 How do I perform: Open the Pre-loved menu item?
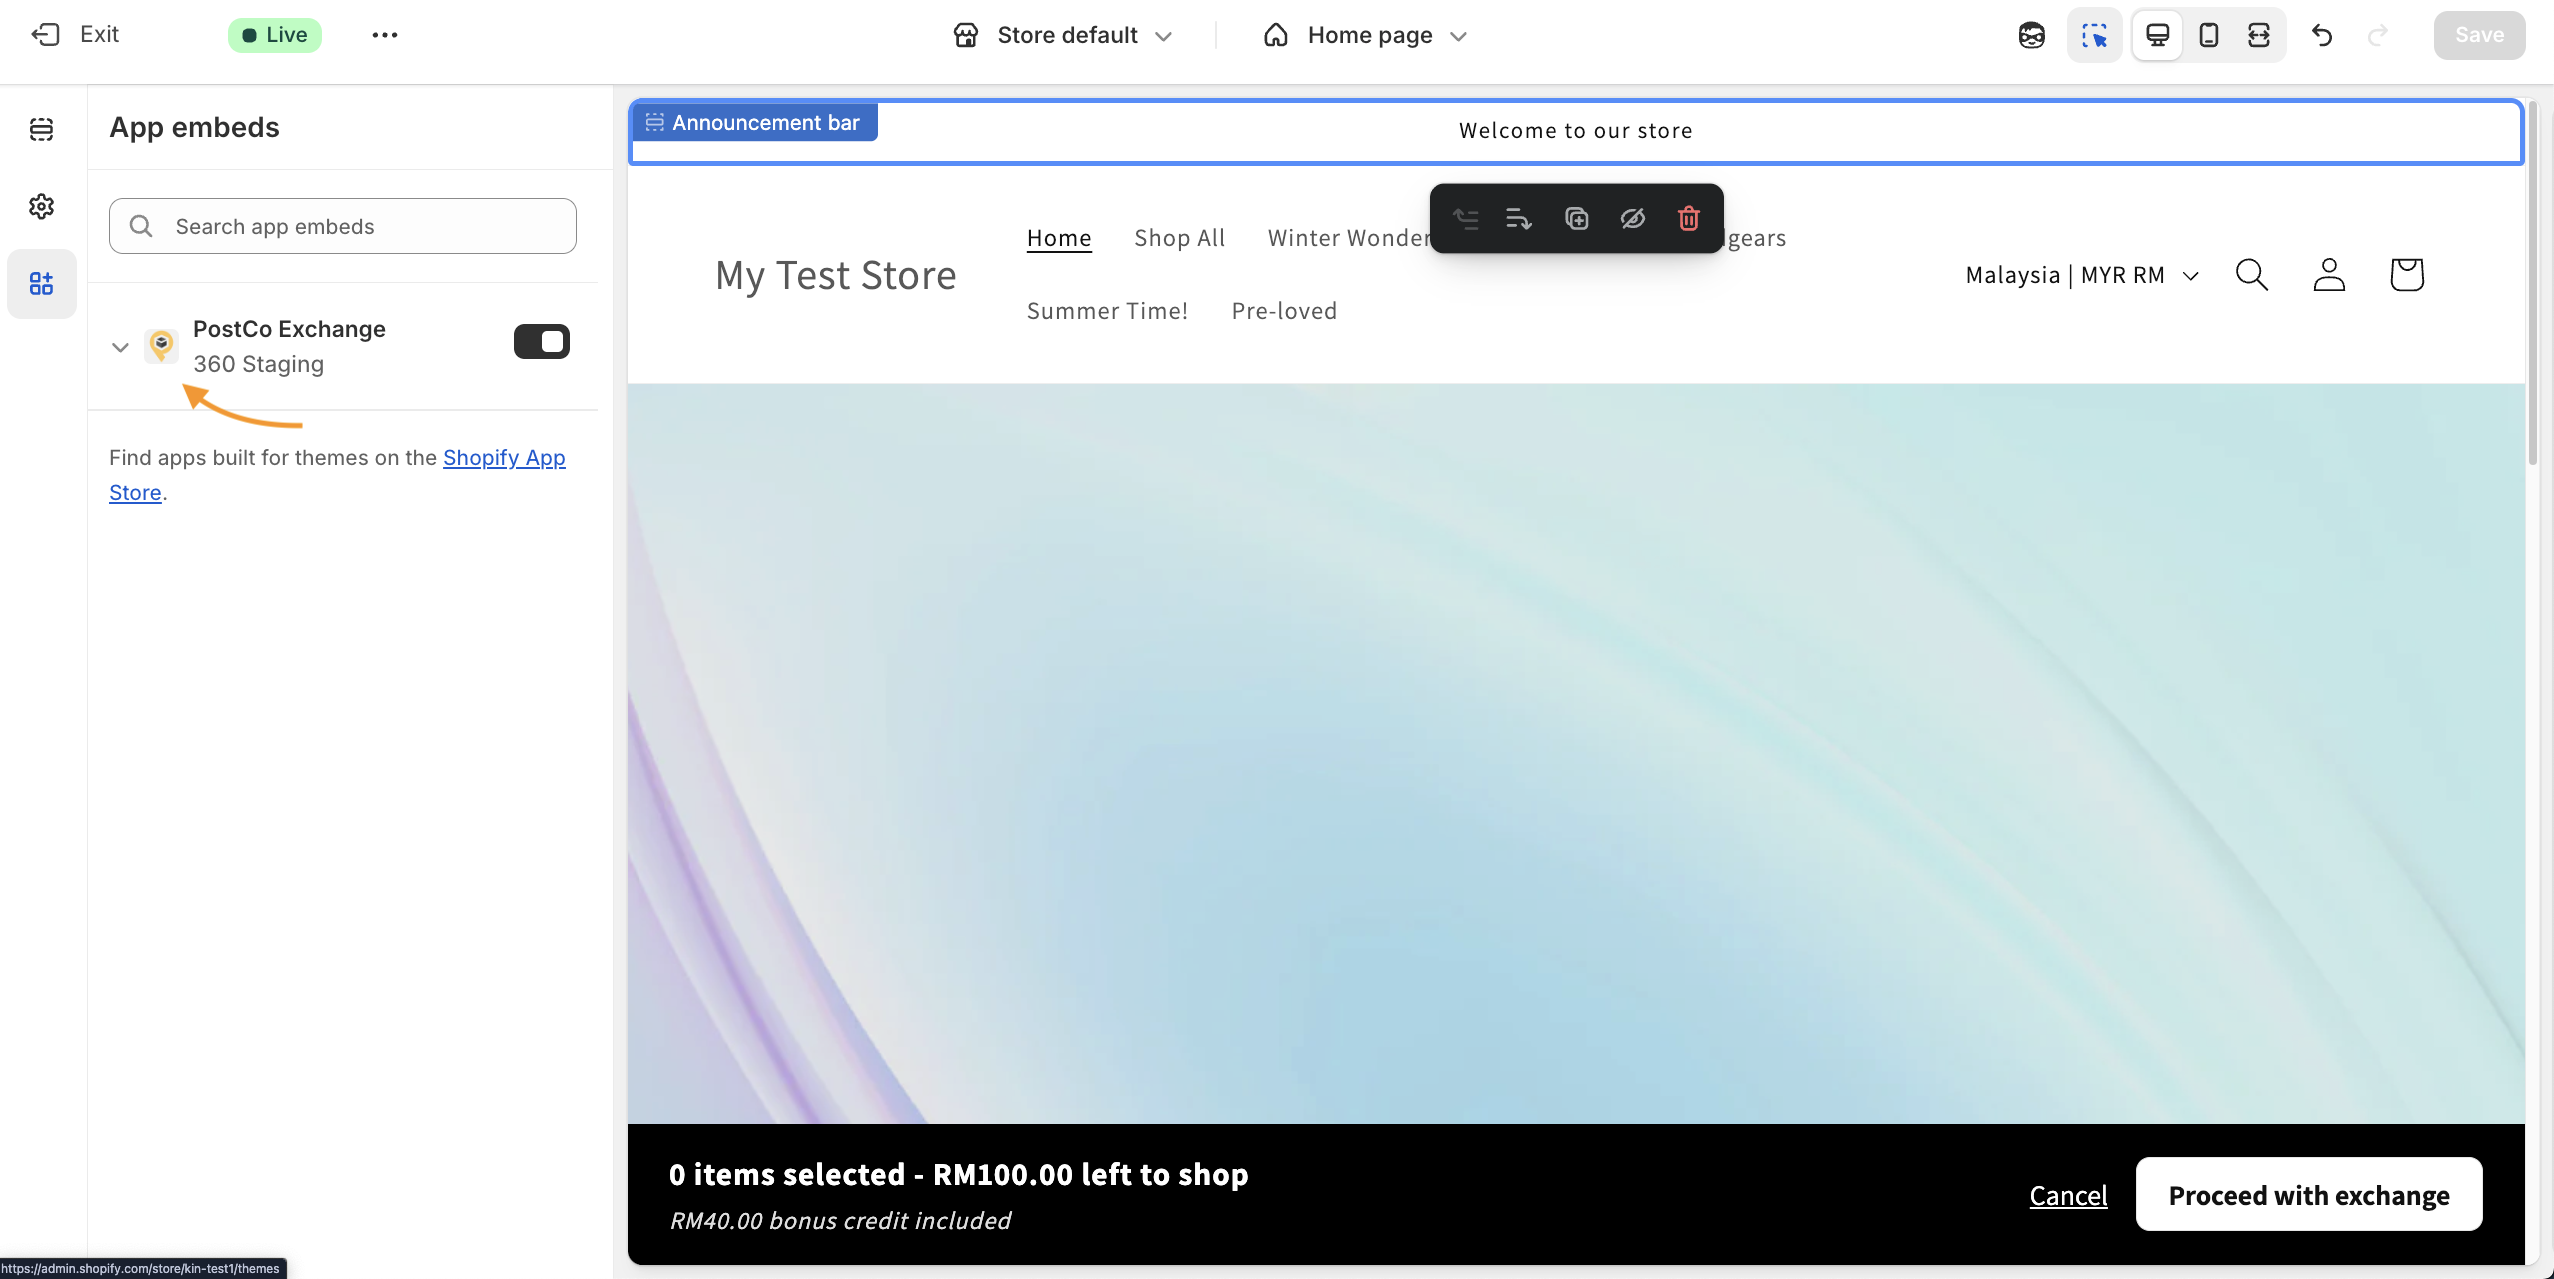click(x=1284, y=311)
